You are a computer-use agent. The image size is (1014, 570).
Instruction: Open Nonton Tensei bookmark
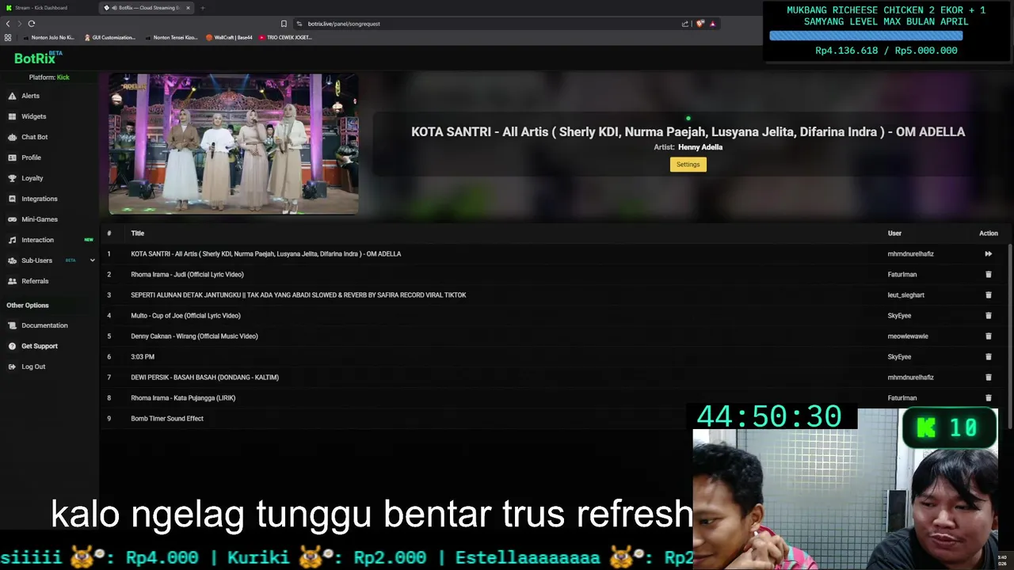point(172,37)
